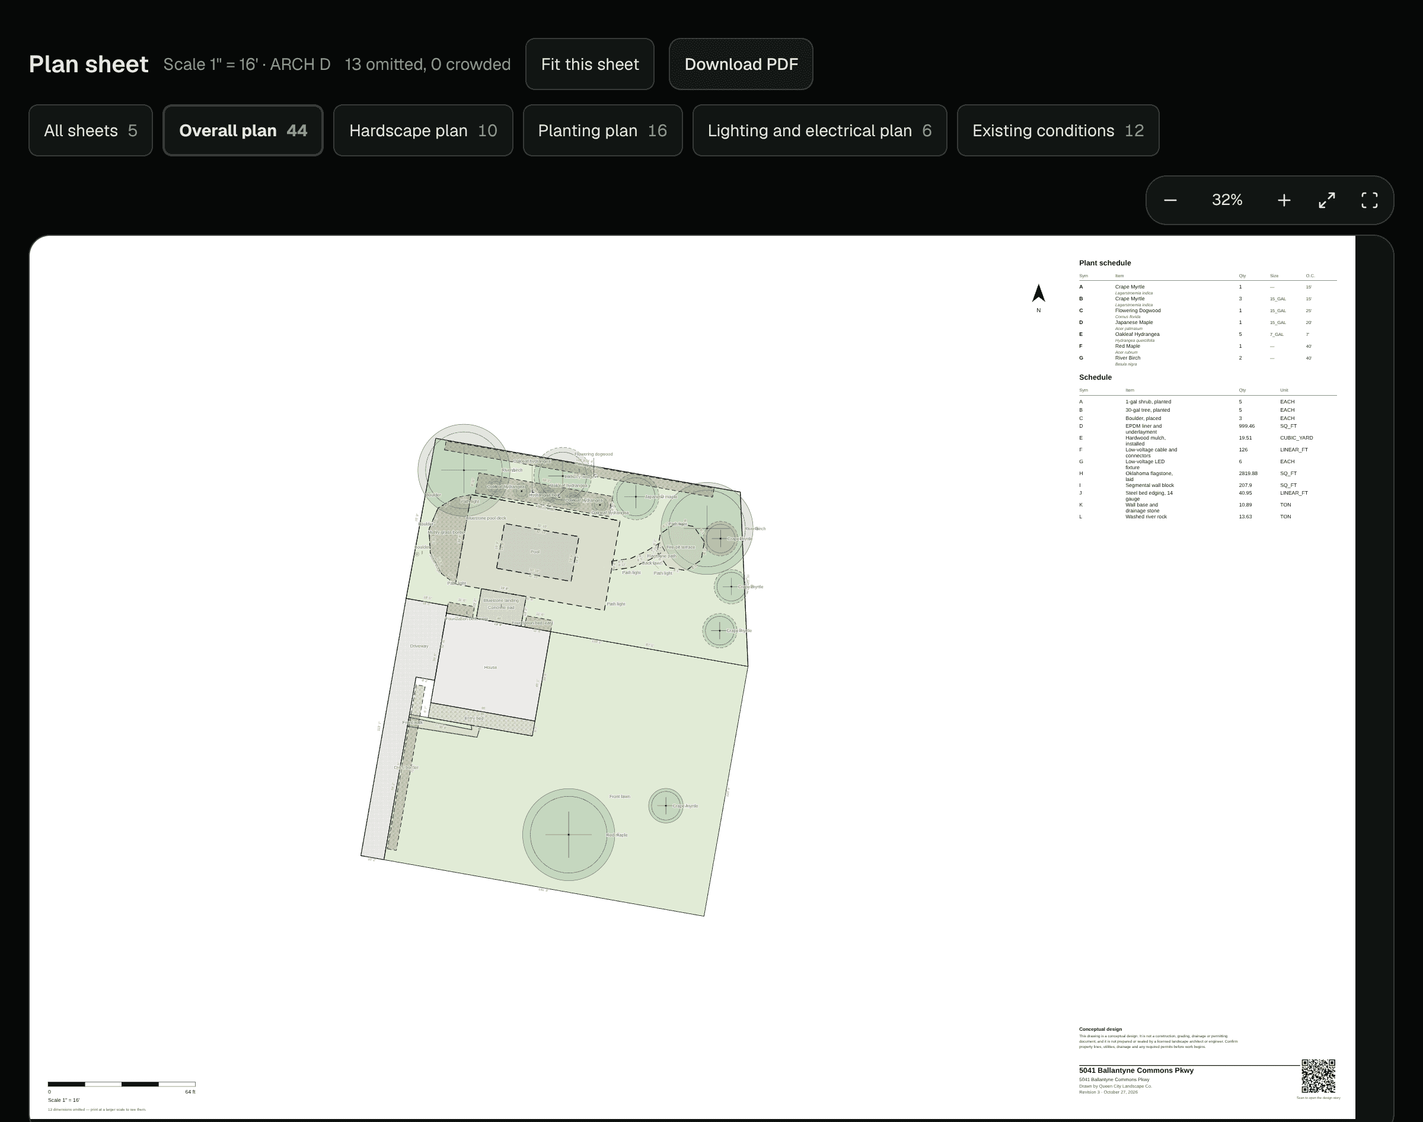Switch to Lighting and electrical plan tab
Image resolution: width=1423 pixels, height=1122 pixels.
pos(819,131)
